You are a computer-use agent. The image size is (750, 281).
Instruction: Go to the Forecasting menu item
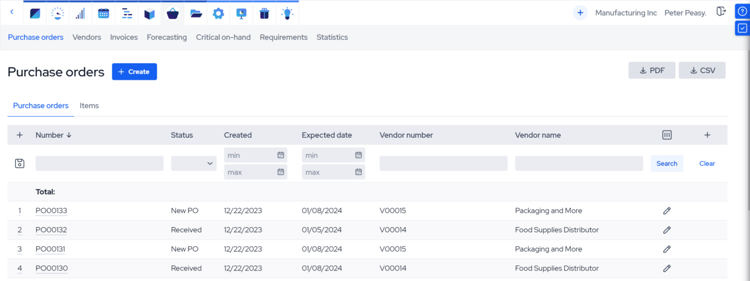[x=167, y=37]
